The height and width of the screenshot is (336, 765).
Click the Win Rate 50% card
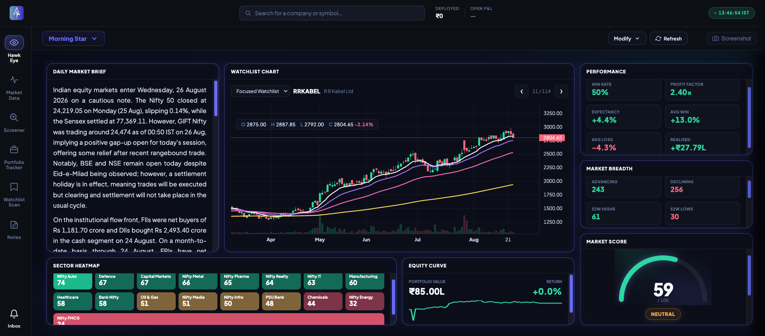(x=623, y=90)
